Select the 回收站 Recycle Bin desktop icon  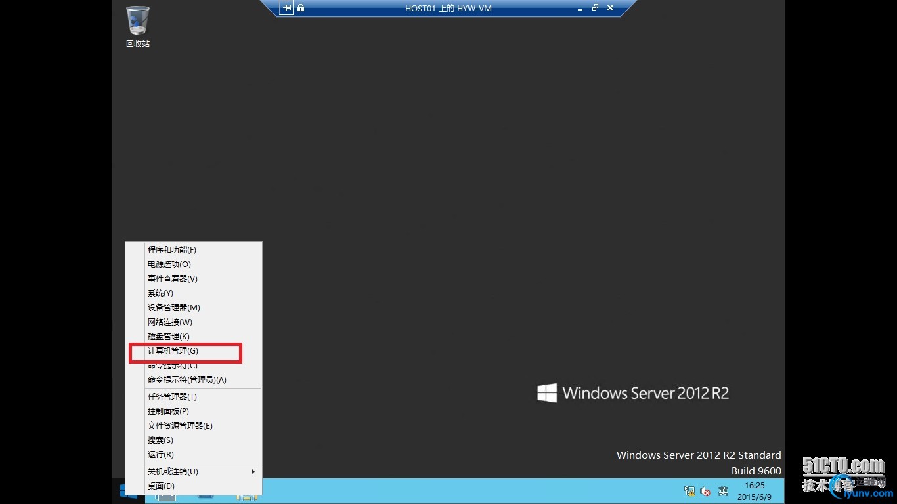(x=138, y=27)
